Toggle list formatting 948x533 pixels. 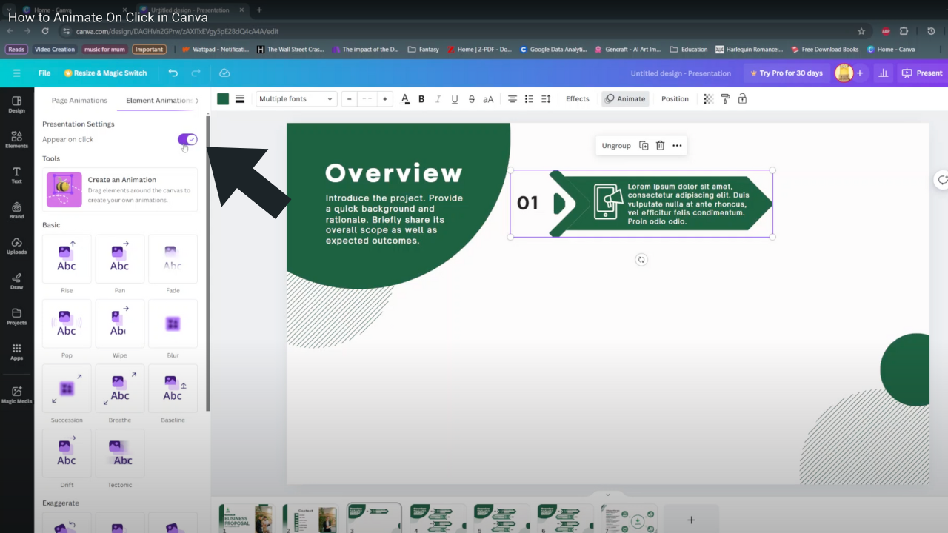[x=529, y=99]
